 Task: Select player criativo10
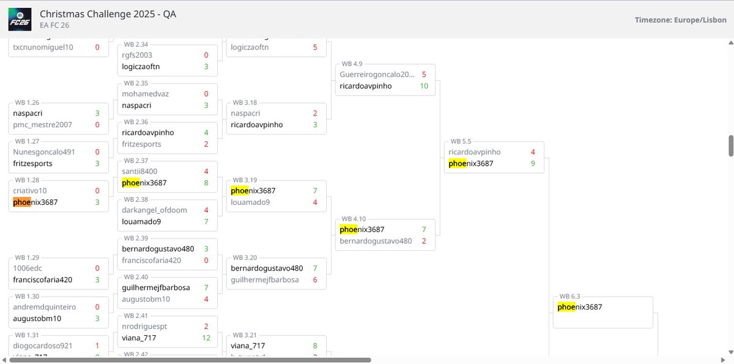pos(30,191)
